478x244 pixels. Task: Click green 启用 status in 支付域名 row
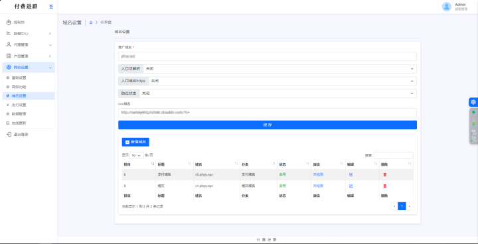coord(283,174)
